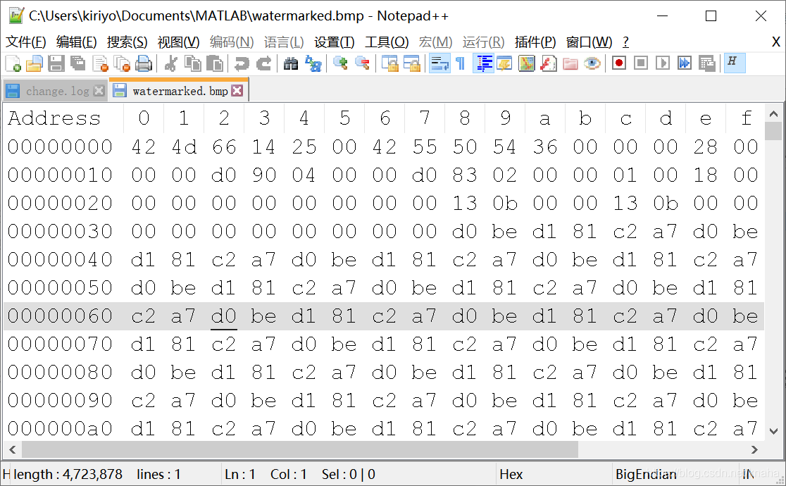Start macro recording with red dot
786x486 pixels.
[x=619, y=63]
